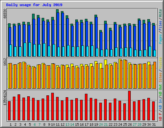Click the 1612 visits axis value
Screen dimensions: 164x128
[5, 62]
